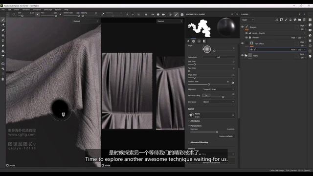Click the camera icon in top toolbar

point(163,14)
